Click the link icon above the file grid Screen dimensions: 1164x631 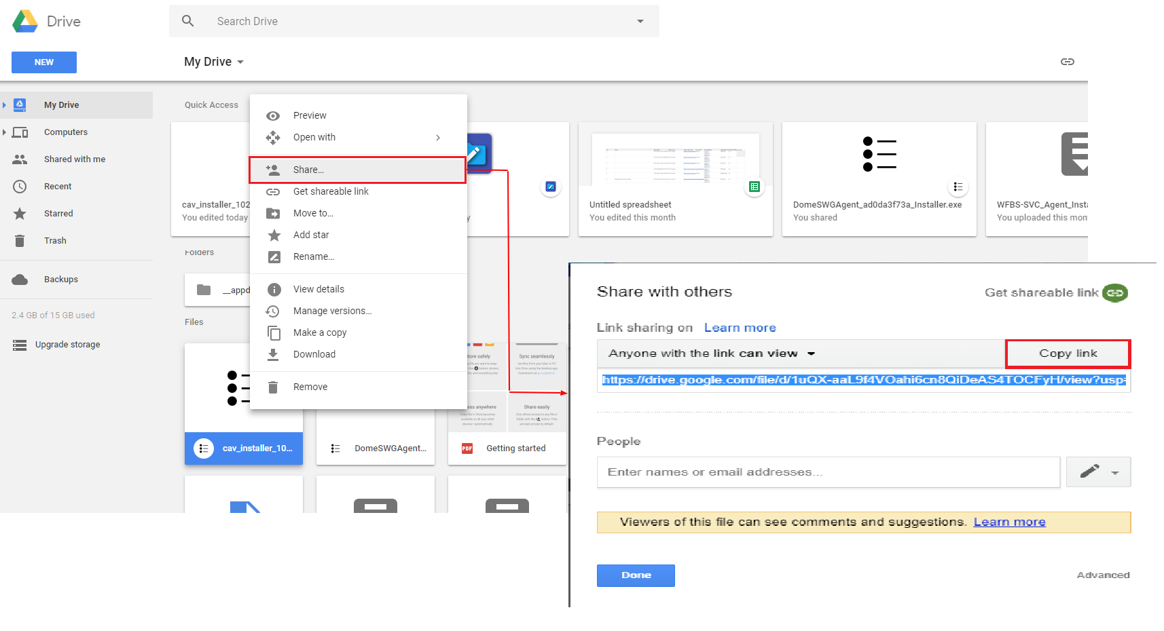(x=1068, y=61)
